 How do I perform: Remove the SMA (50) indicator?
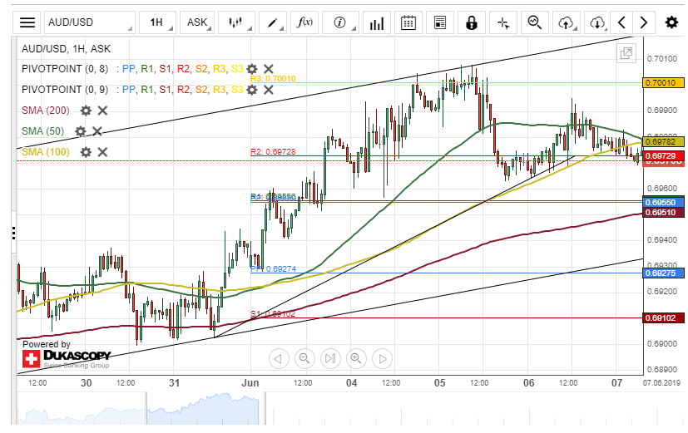(97, 130)
